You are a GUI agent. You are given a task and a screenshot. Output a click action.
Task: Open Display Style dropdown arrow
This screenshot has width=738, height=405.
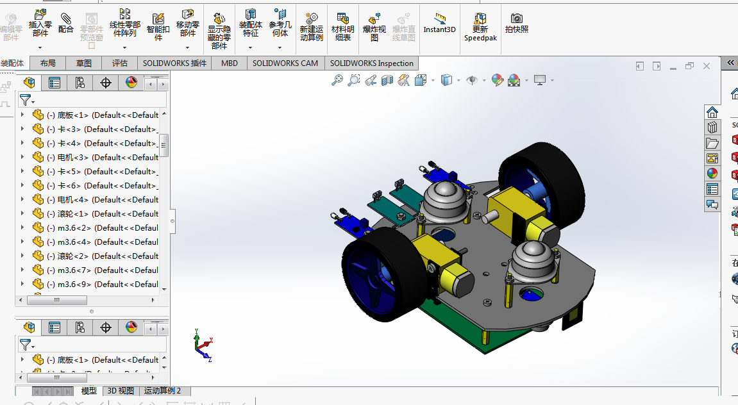point(458,81)
